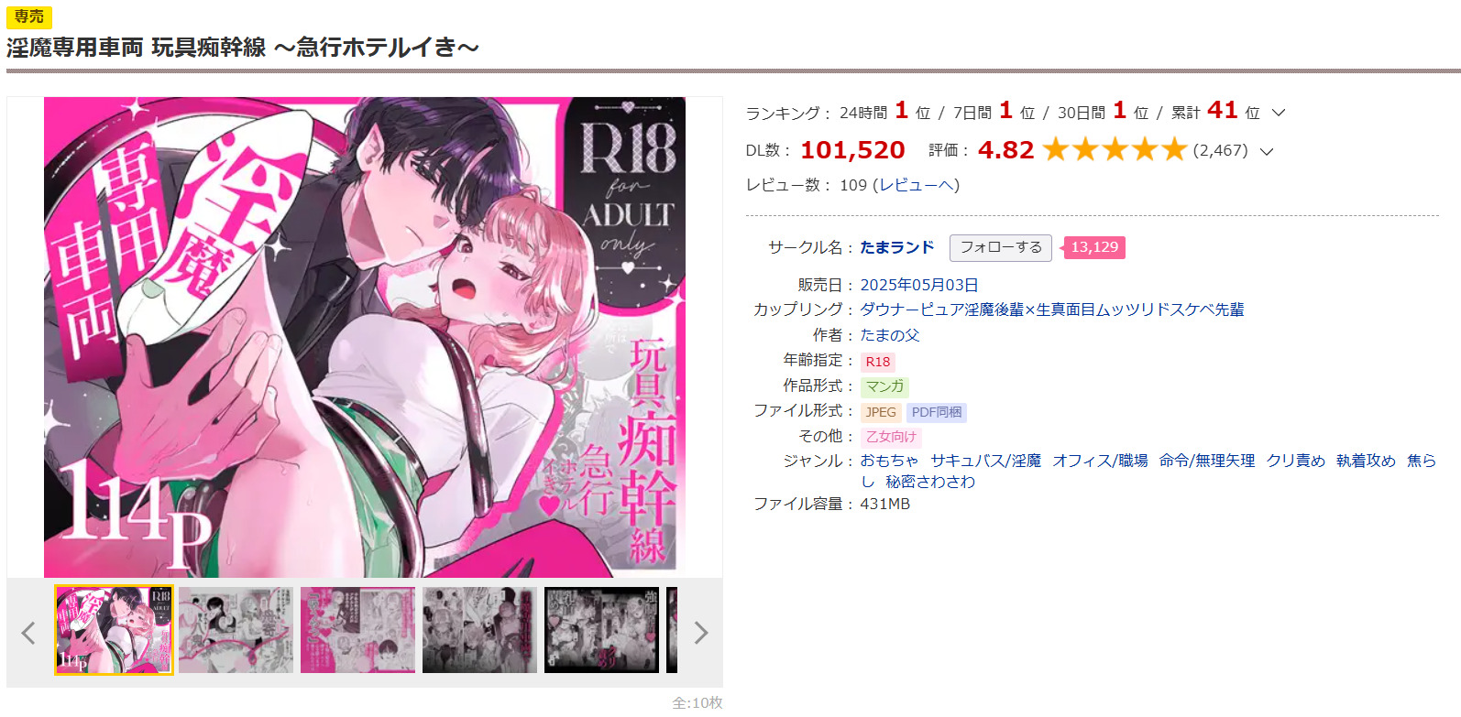This screenshot has height=717, width=1461.
Task: Click the JPEG file format tag
Action: 881,412
